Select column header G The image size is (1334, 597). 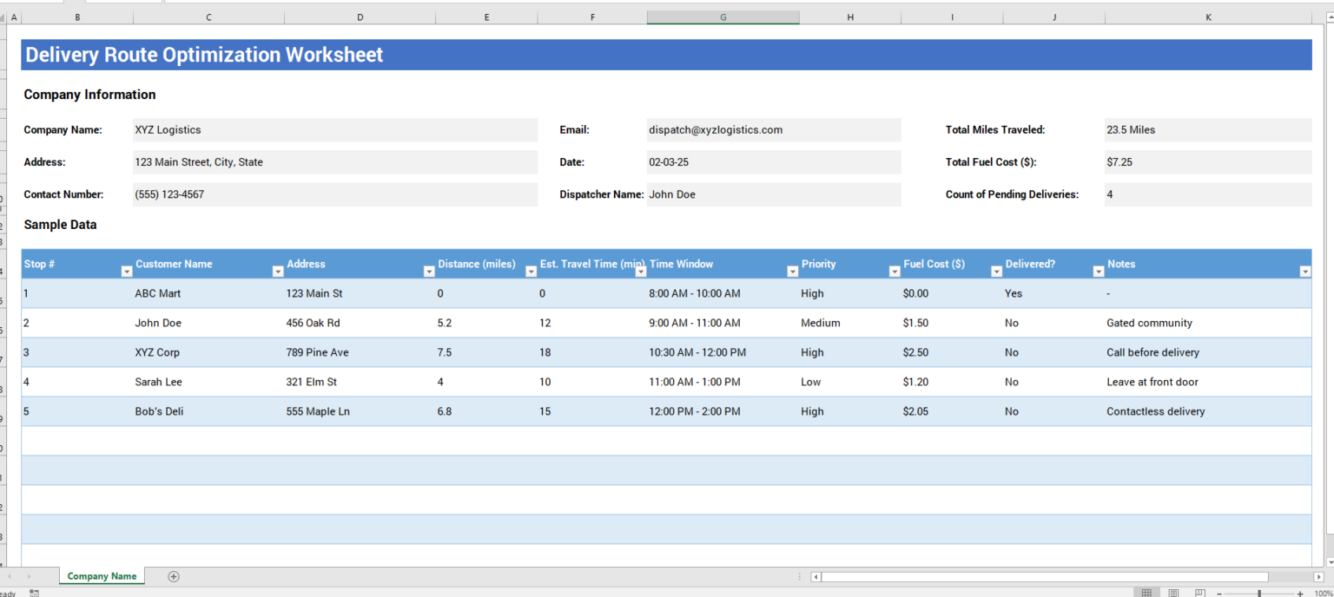(x=723, y=16)
